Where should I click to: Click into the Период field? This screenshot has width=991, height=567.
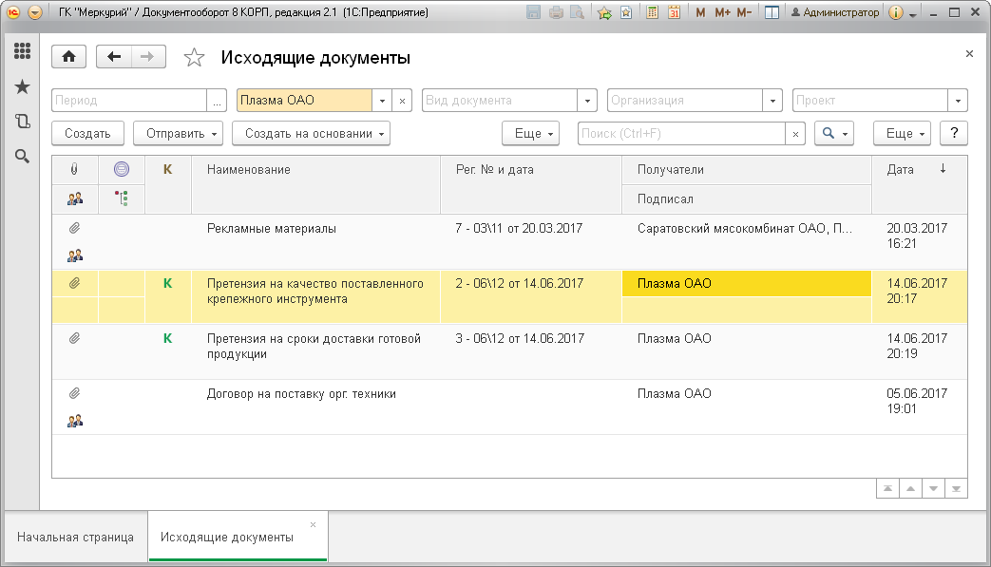129,101
